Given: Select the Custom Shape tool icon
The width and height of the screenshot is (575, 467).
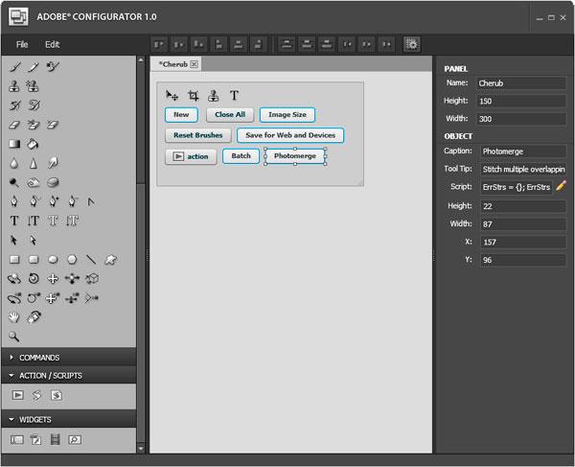Looking at the screenshot, I should pos(110,260).
